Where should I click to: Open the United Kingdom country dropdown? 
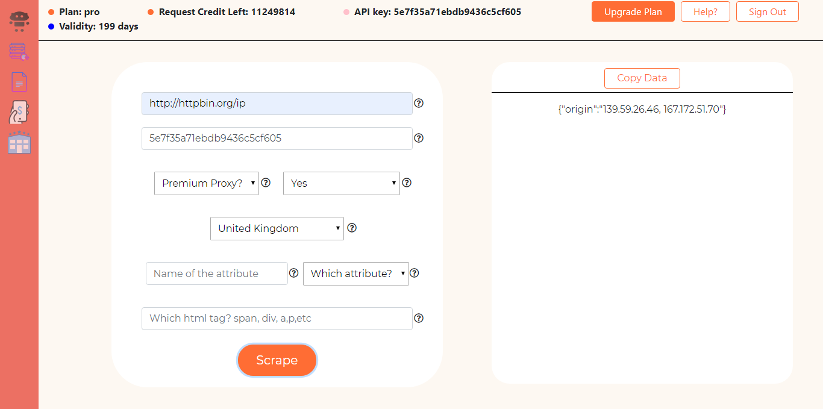[x=277, y=228]
